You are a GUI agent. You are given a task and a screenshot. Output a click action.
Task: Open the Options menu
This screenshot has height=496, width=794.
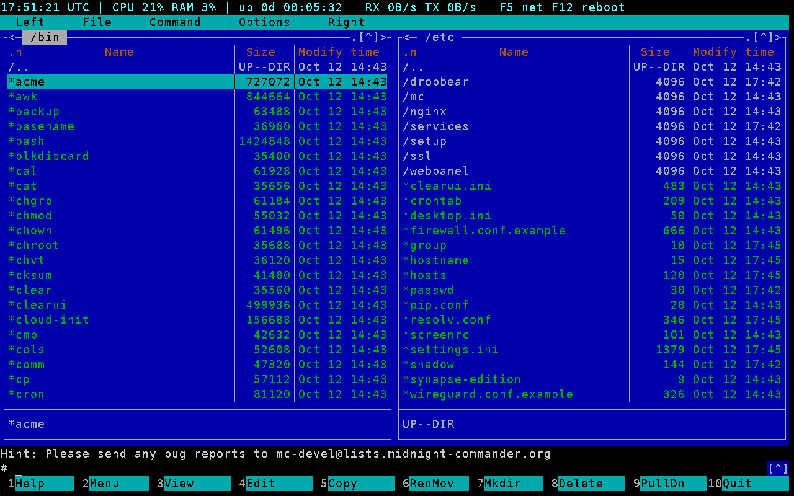[264, 22]
